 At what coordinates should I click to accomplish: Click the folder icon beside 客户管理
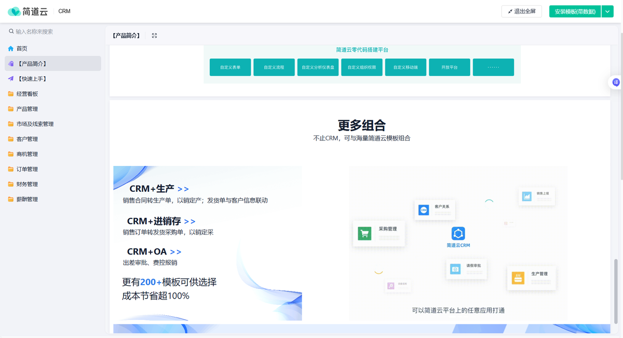[x=11, y=139]
